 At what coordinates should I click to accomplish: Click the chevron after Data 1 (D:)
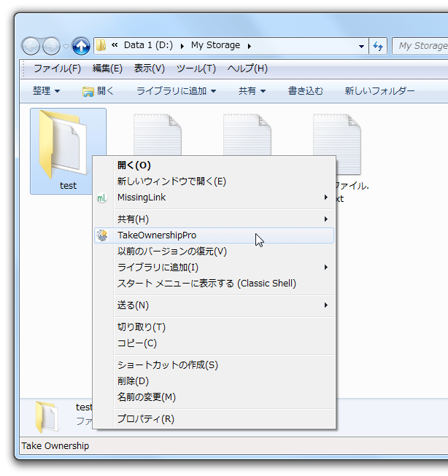point(182,46)
